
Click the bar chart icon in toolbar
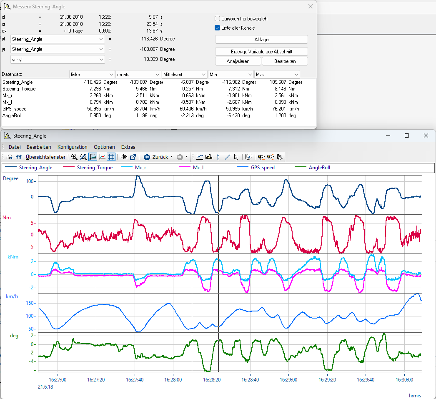tap(209, 157)
